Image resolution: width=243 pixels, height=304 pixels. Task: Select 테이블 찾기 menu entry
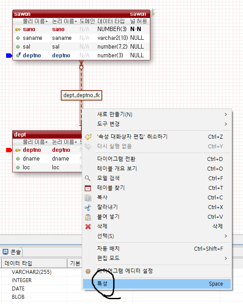157,188
